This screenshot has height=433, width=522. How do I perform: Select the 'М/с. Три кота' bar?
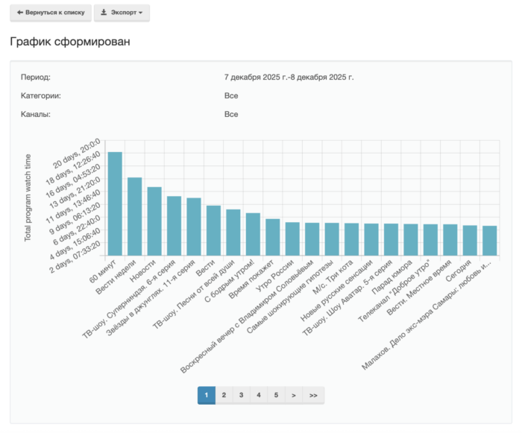(x=332, y=239)
